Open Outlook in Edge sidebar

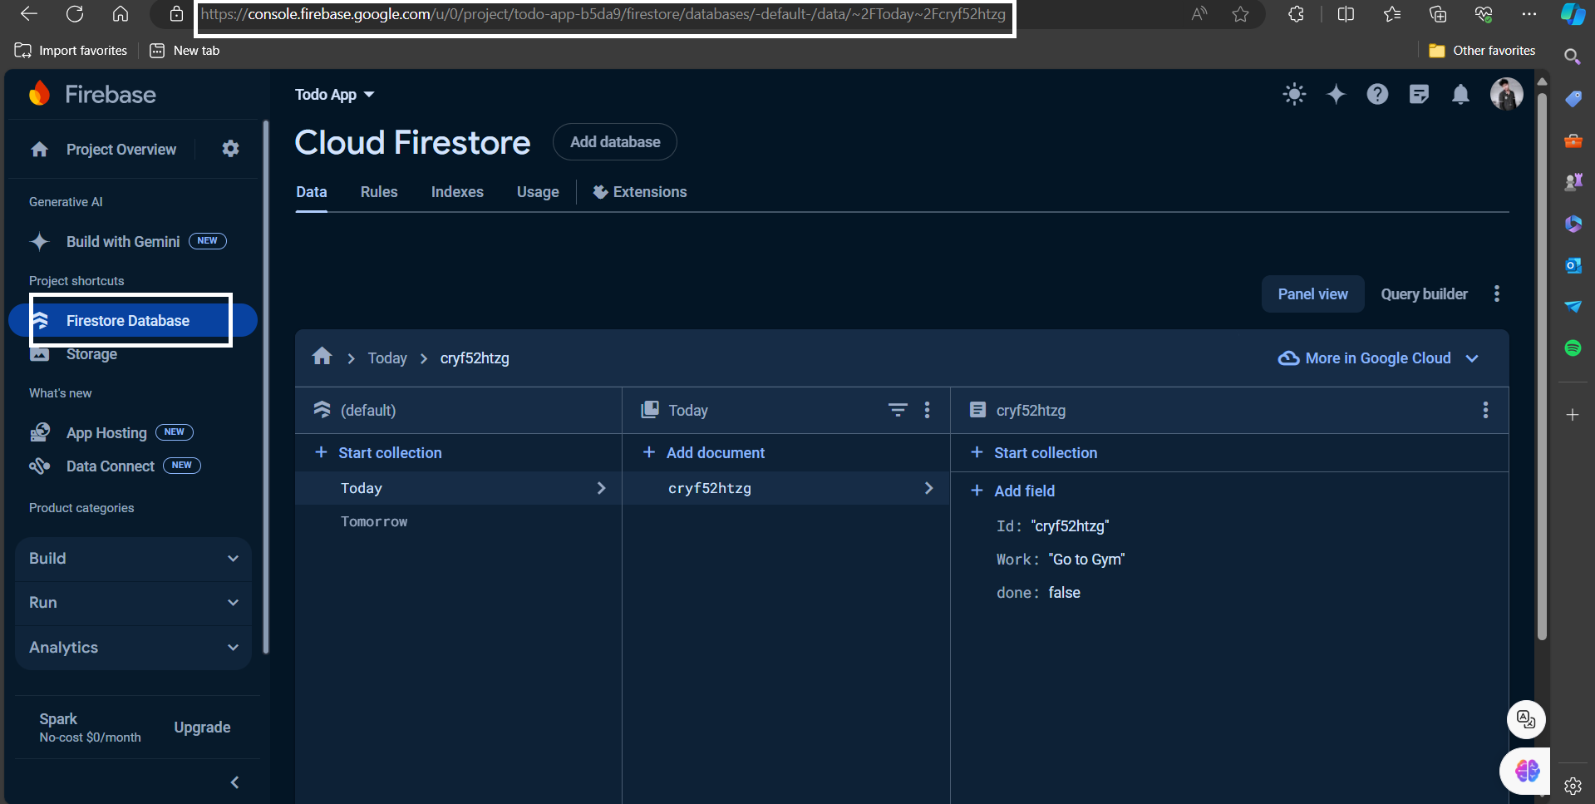[x=1573, y=265]
